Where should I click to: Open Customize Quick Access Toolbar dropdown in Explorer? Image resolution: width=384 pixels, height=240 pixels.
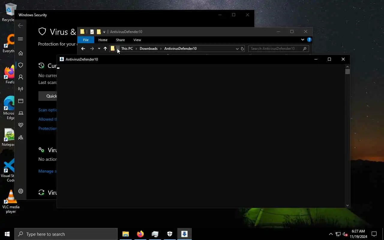(x=104, y=32)
